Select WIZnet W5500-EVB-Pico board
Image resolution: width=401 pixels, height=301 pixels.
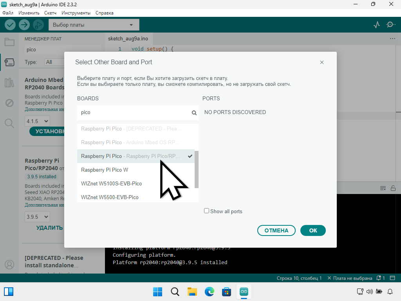coord(136,198)
